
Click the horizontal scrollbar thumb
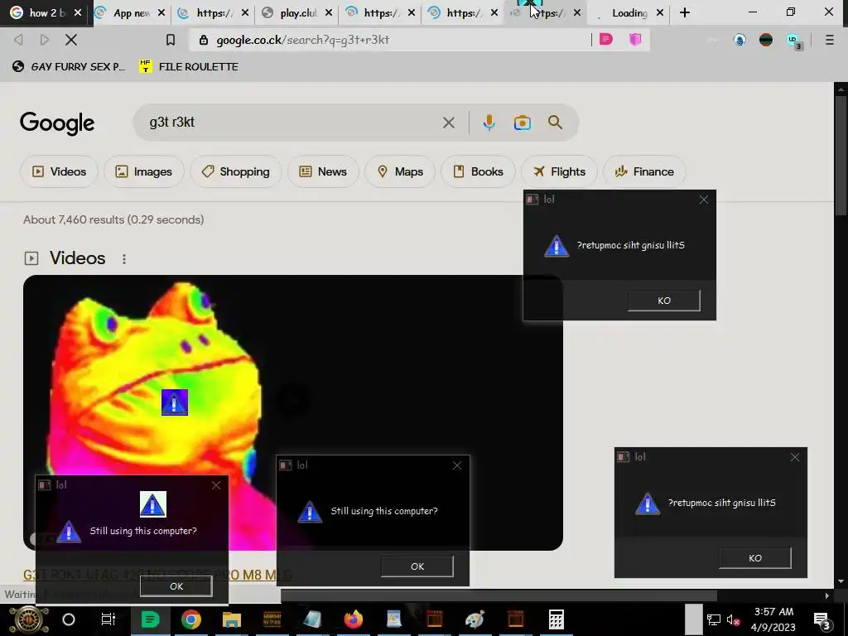[499, 595]
